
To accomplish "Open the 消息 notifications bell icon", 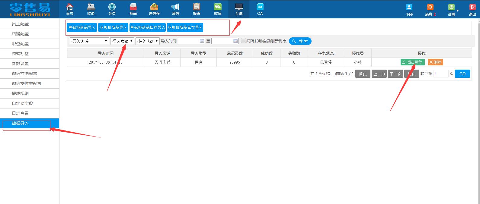I will (430, 7).
